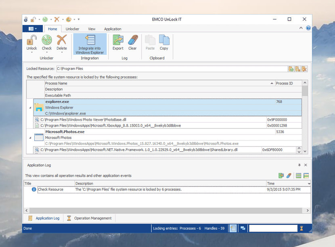Click the quick access green Check icon

pos(45,19)
